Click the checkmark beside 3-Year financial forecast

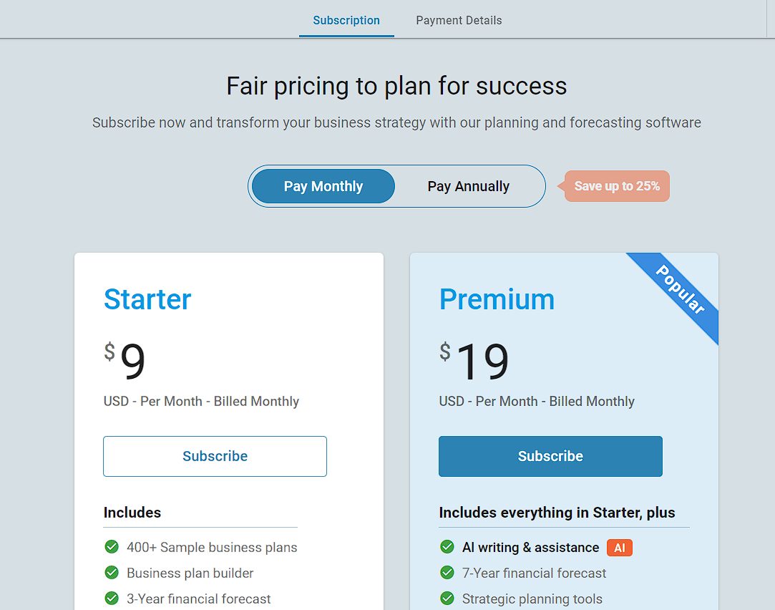(x=112, y=599)
